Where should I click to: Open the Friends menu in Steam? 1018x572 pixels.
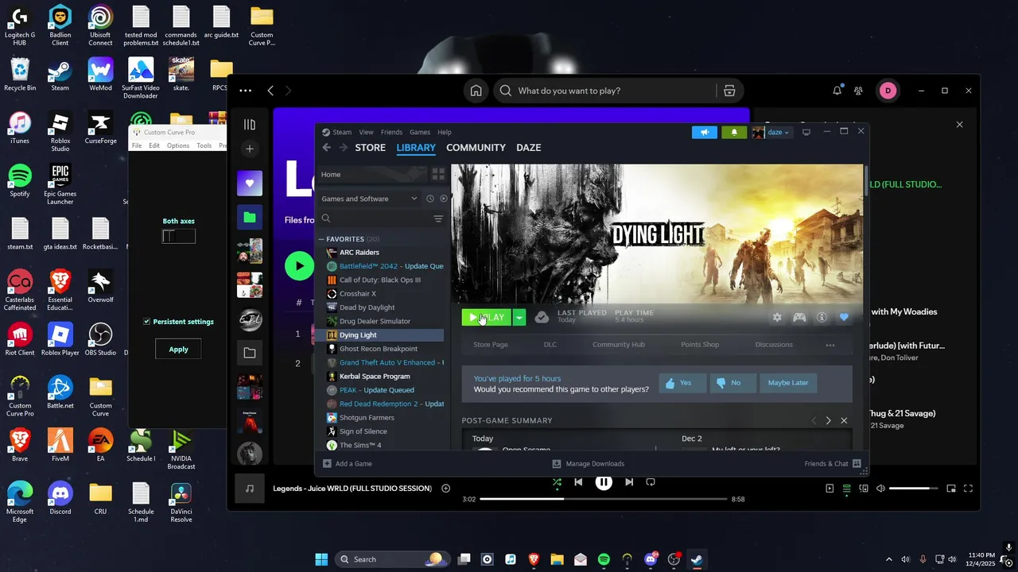point(391,132)
